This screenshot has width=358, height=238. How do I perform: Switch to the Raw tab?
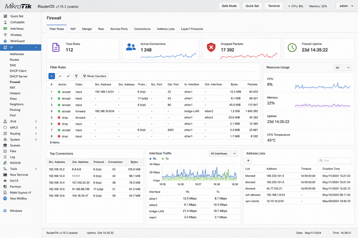pyautogui.click(x=101, y=29)
